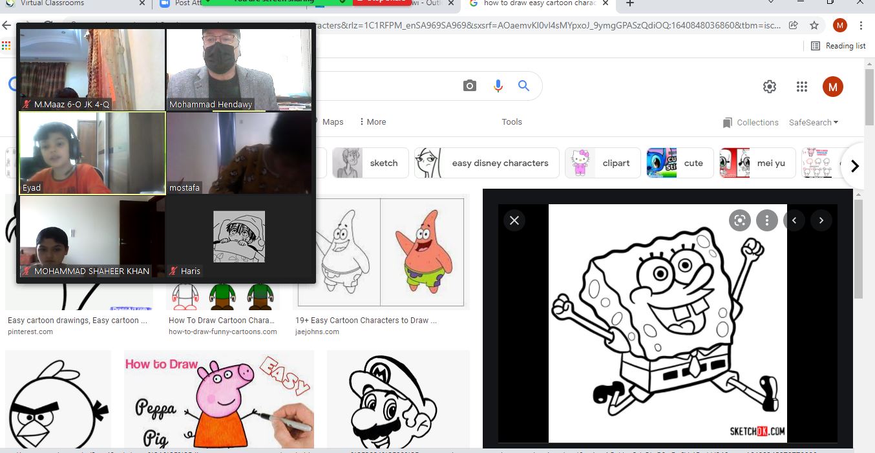The width and height of the screenshot is (875, 453).
Task: Open the Mario drawing thumbnail
Action: 398,401
